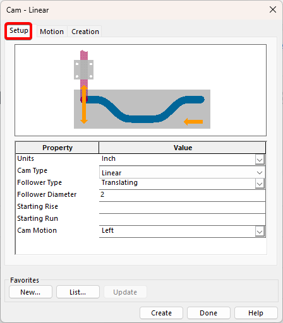283x323 pixels.
Task: Click the Starting Run value field
Action: 182,220
